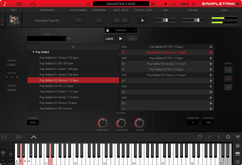Open the pads grid panel icon
The width and height of the screenshot is (242, 165).
pos(19,137)
